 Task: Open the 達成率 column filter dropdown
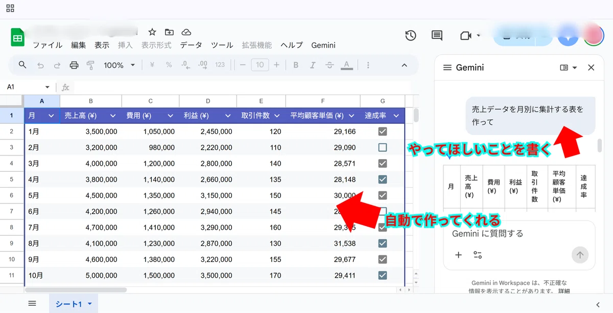[x=396, y=116]
